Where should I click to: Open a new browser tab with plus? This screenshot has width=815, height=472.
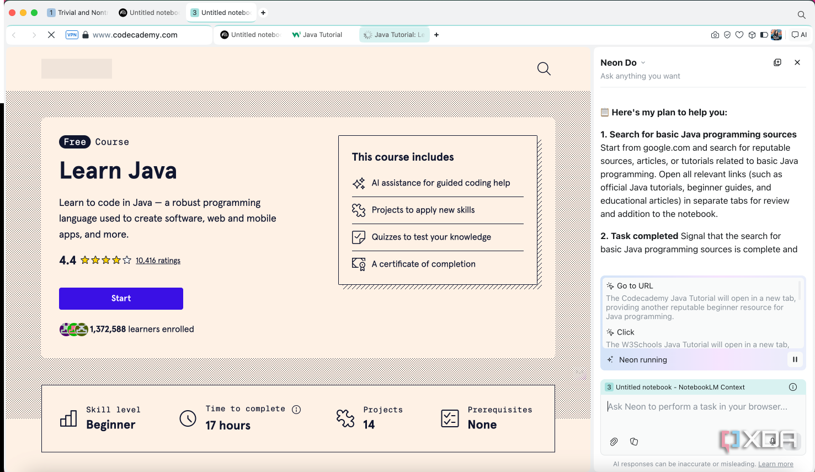point(436,35)
